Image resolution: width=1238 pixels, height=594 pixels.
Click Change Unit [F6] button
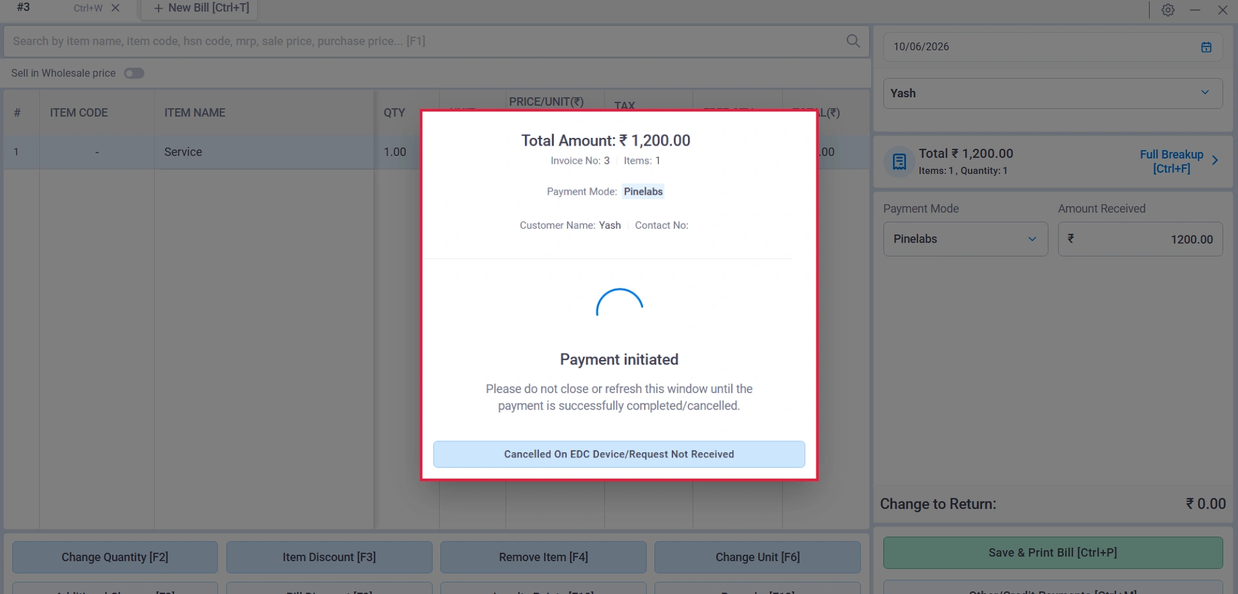[758, 557]
